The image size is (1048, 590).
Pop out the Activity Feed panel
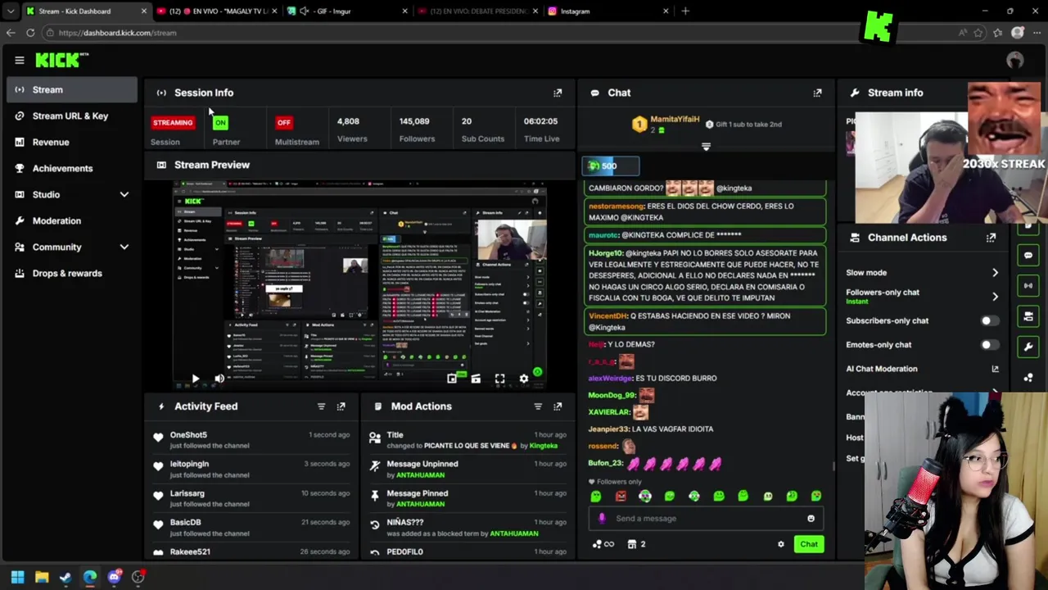click(x=341, y=406)
